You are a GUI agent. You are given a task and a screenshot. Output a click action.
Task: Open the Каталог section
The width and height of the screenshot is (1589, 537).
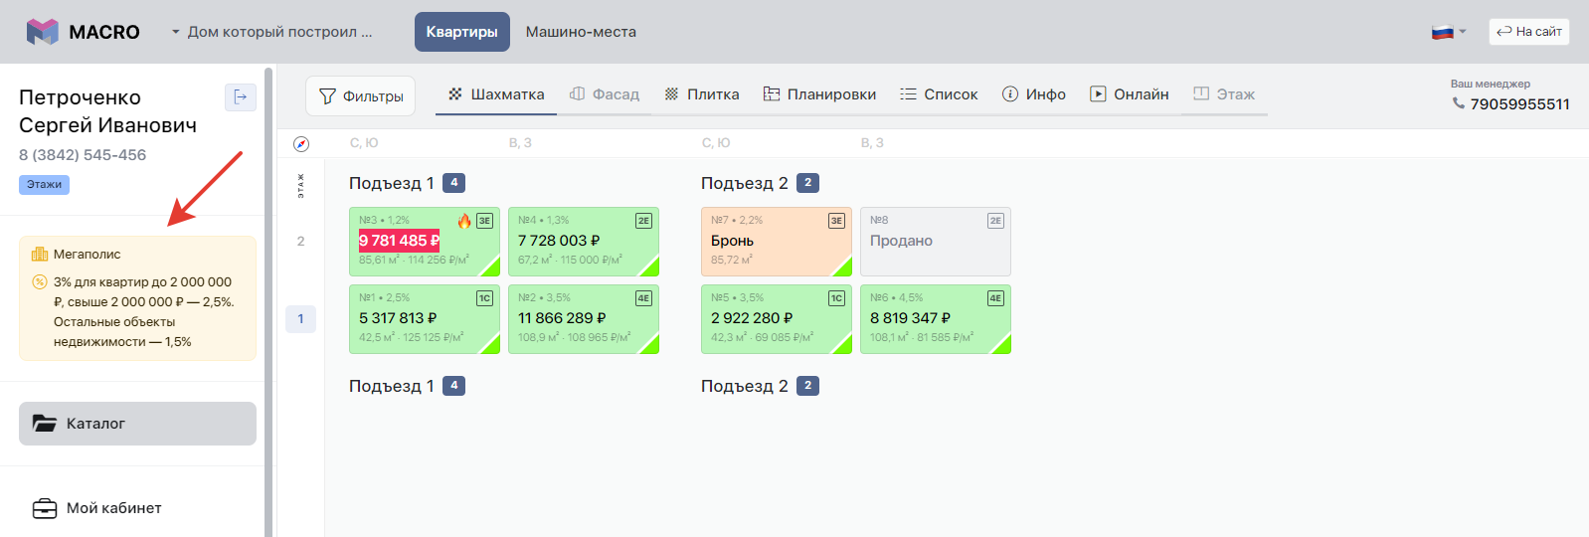click(137, 424)
